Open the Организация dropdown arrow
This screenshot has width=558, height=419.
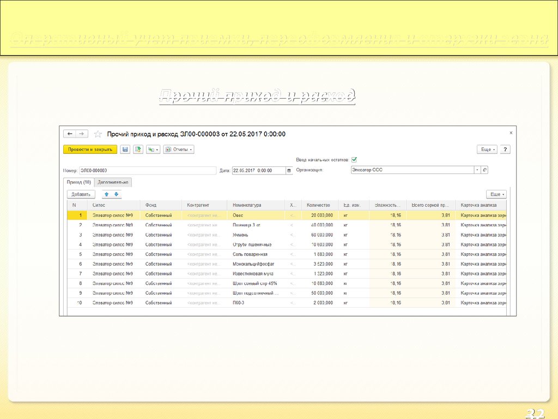pyautogui.click(x=477, y=170)
